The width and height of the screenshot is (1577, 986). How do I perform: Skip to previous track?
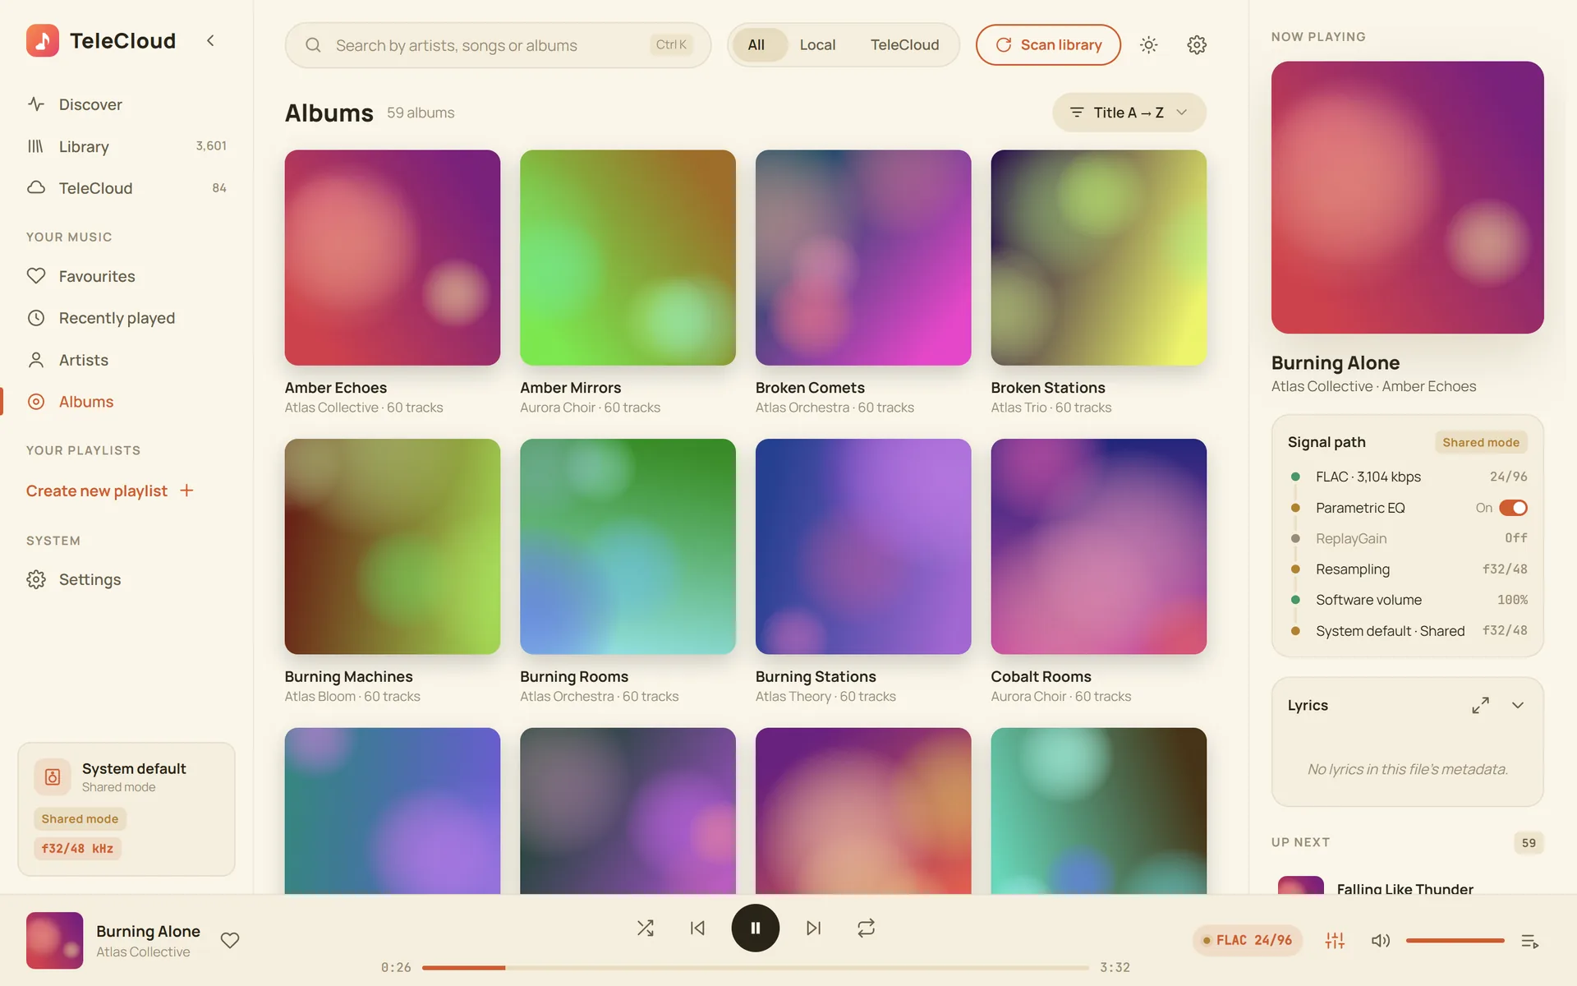[x=697, y=928]
